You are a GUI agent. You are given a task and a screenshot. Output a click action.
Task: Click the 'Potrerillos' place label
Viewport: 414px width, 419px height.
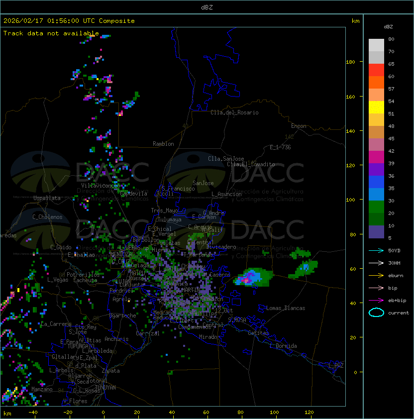click(83, 275)
